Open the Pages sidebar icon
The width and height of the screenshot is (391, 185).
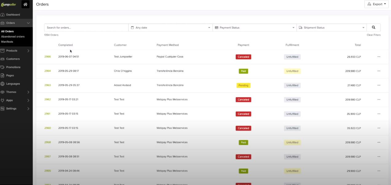pos(3,76)
